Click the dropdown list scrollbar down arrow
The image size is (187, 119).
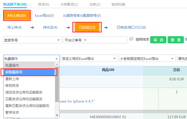57,115
